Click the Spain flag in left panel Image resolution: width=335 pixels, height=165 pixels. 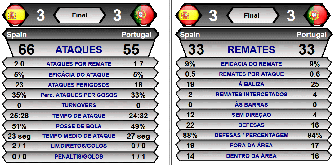(16, 15)
